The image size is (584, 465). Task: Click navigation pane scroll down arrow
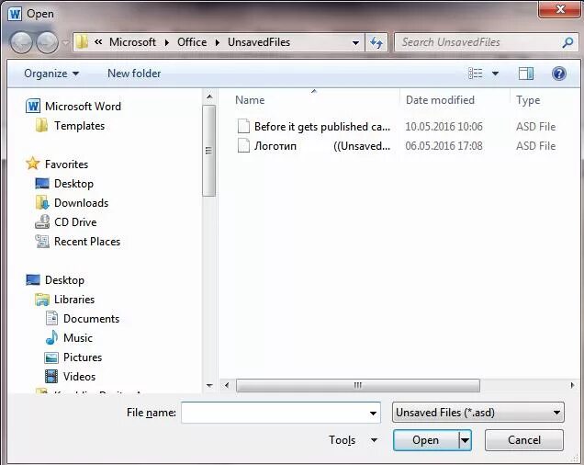[209, 386]
